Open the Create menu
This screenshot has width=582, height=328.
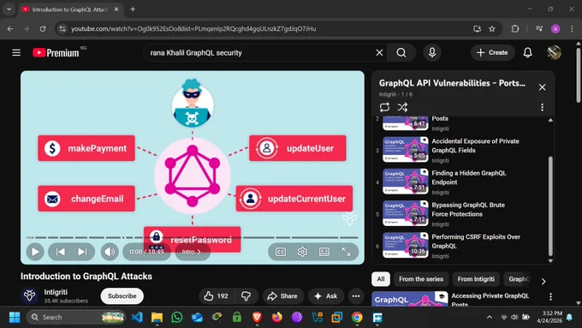coord(492,53)
